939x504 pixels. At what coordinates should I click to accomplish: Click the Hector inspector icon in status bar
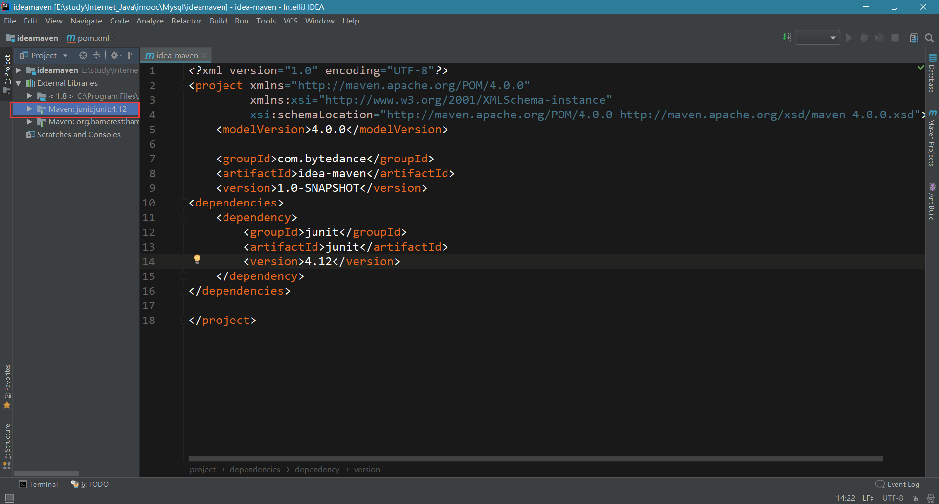click(x=931, y=498)
